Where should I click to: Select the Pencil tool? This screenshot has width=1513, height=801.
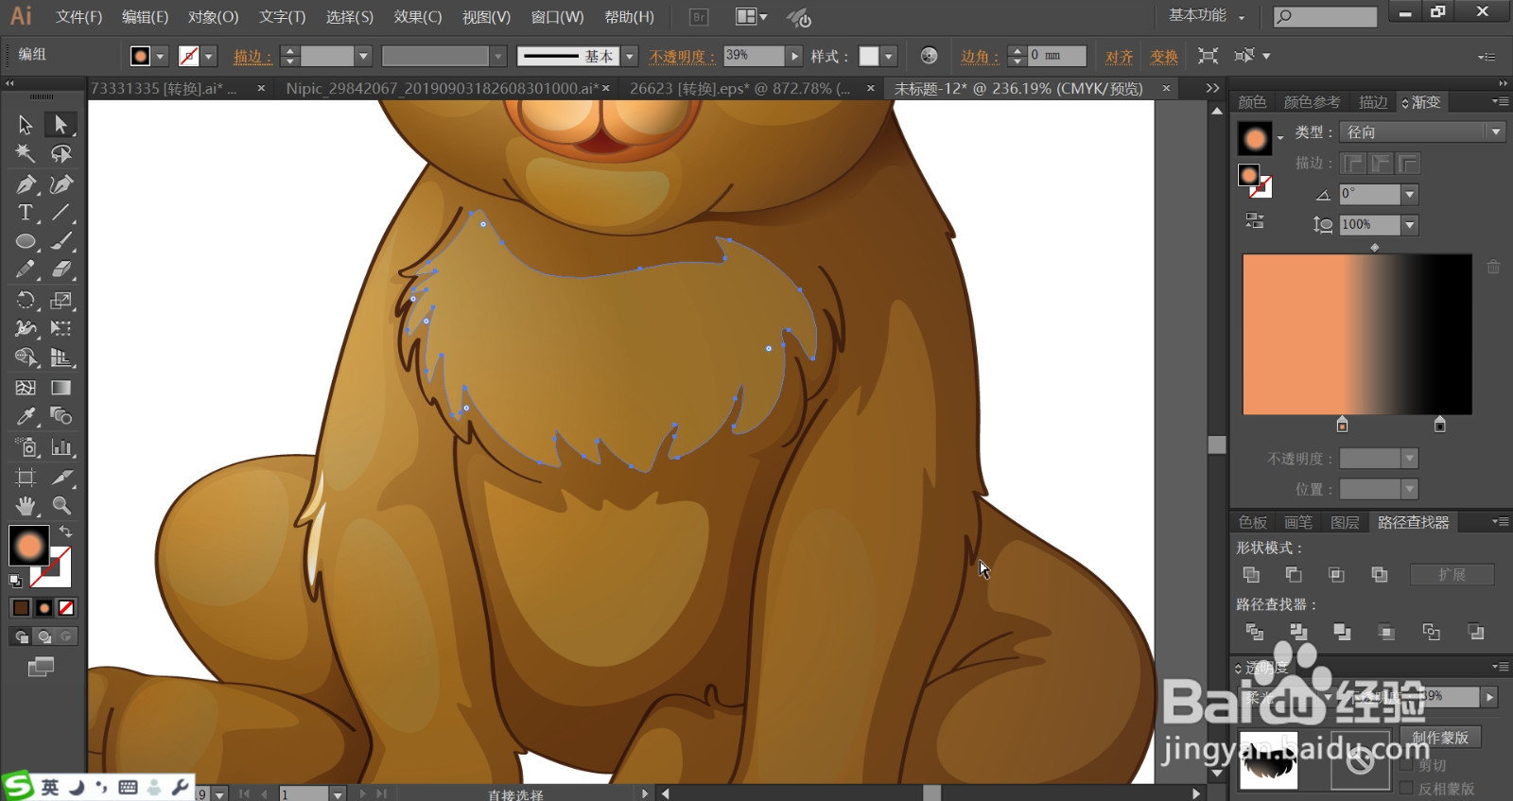click(26, 270)
